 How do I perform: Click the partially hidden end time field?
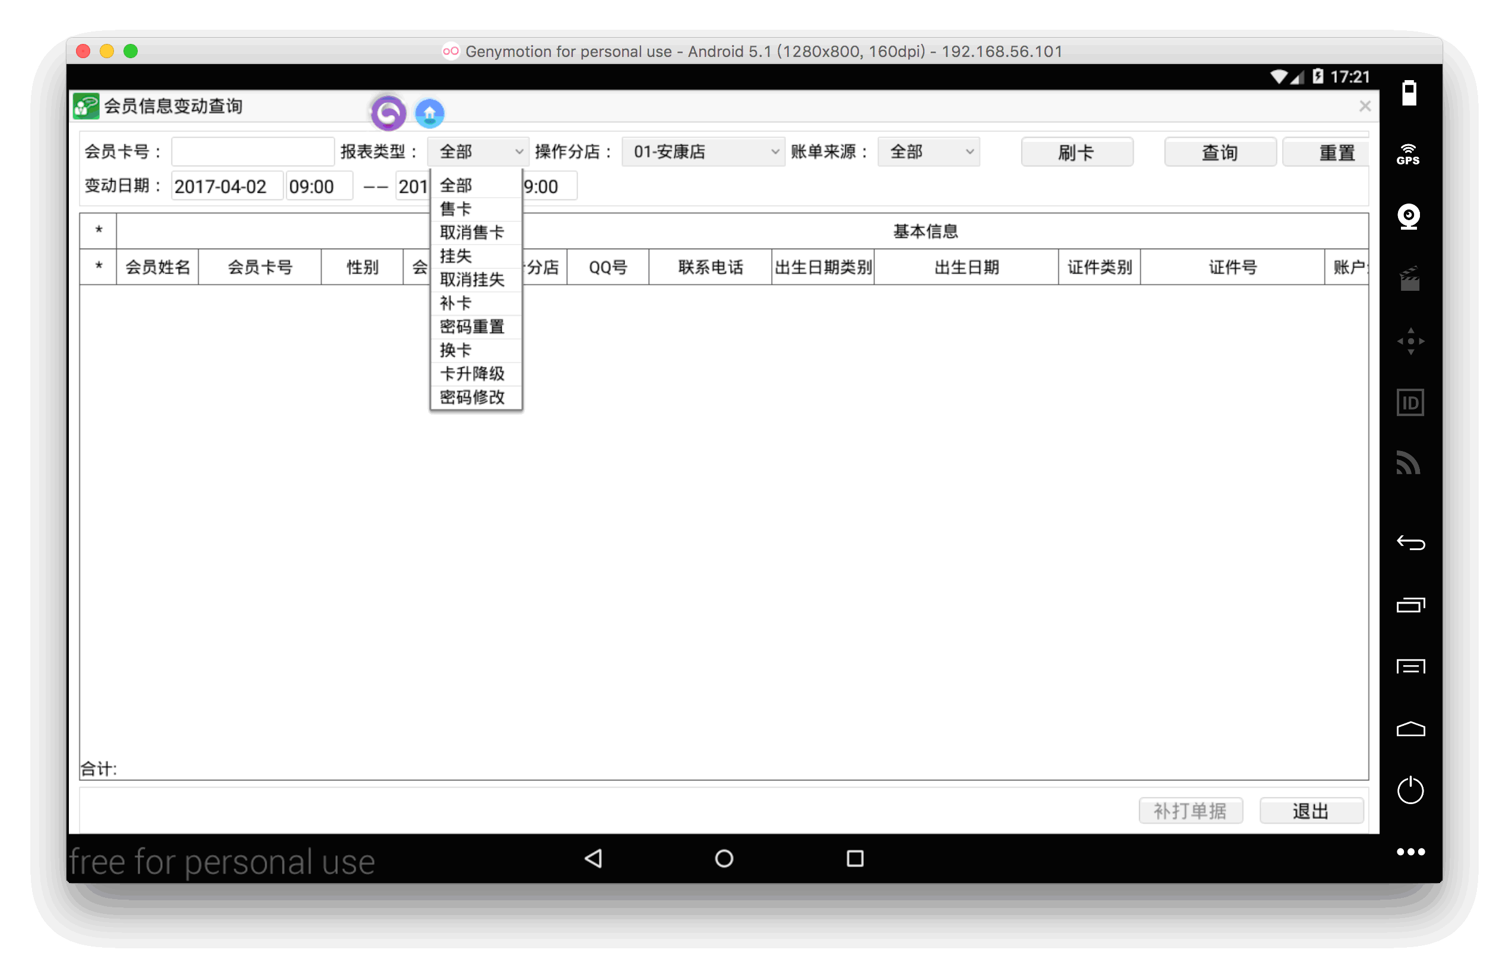pyautogui.click(x=549, y=186)
